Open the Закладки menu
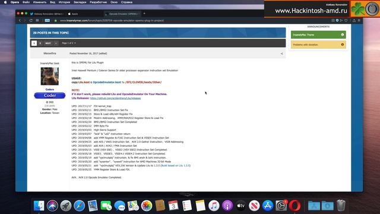 [80, 2]
